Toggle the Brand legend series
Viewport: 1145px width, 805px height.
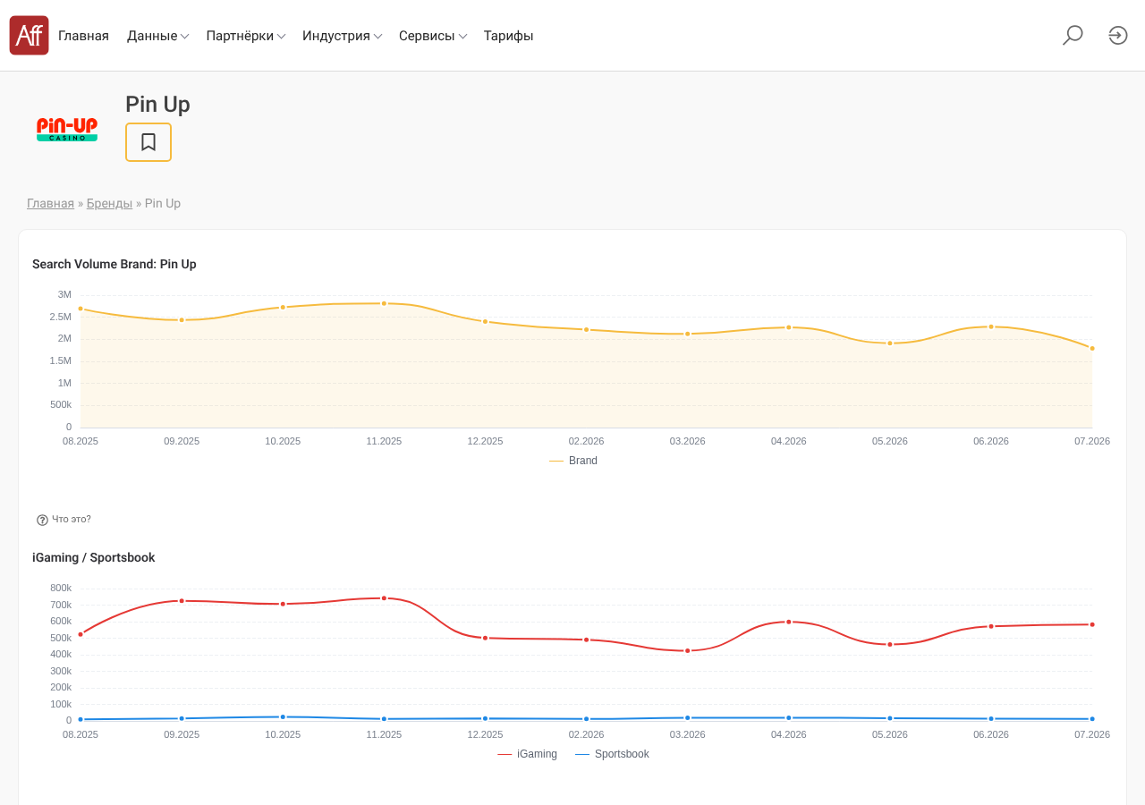[573, 461]
